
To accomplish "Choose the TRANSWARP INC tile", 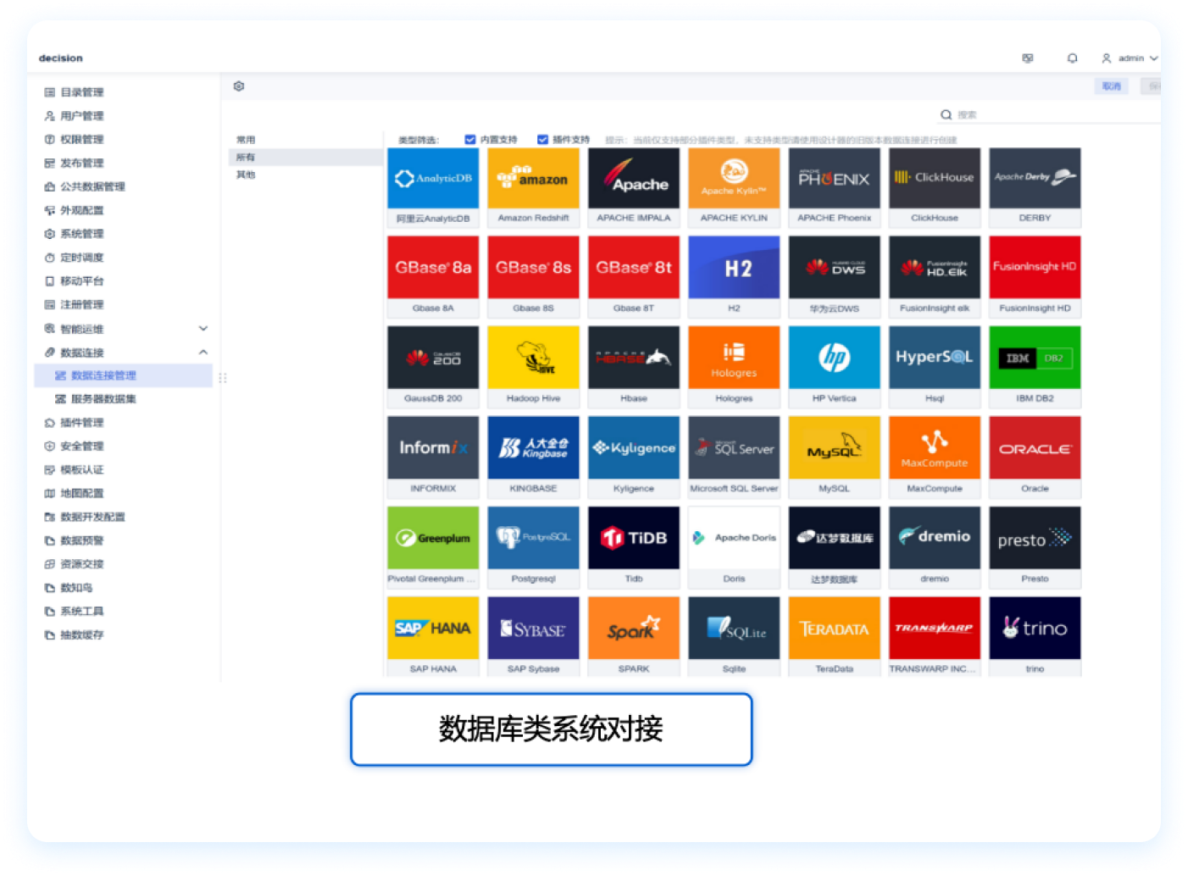I will click(x=935, y=636).
